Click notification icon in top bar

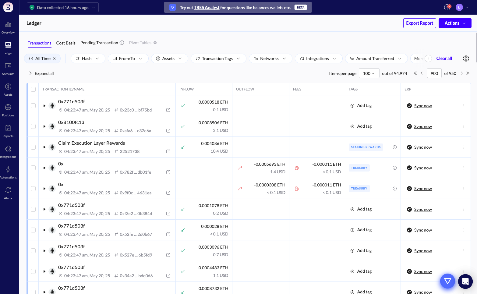point(447,7)
